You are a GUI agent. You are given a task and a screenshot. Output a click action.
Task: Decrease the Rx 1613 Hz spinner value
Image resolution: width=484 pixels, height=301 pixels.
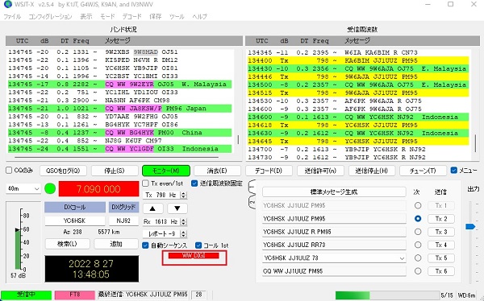[184, 224]
